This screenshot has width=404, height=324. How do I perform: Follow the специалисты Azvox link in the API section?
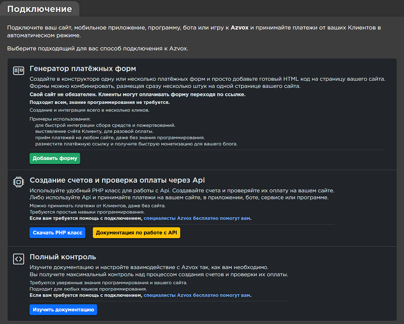pyautogui.click(x=197, y=218)
